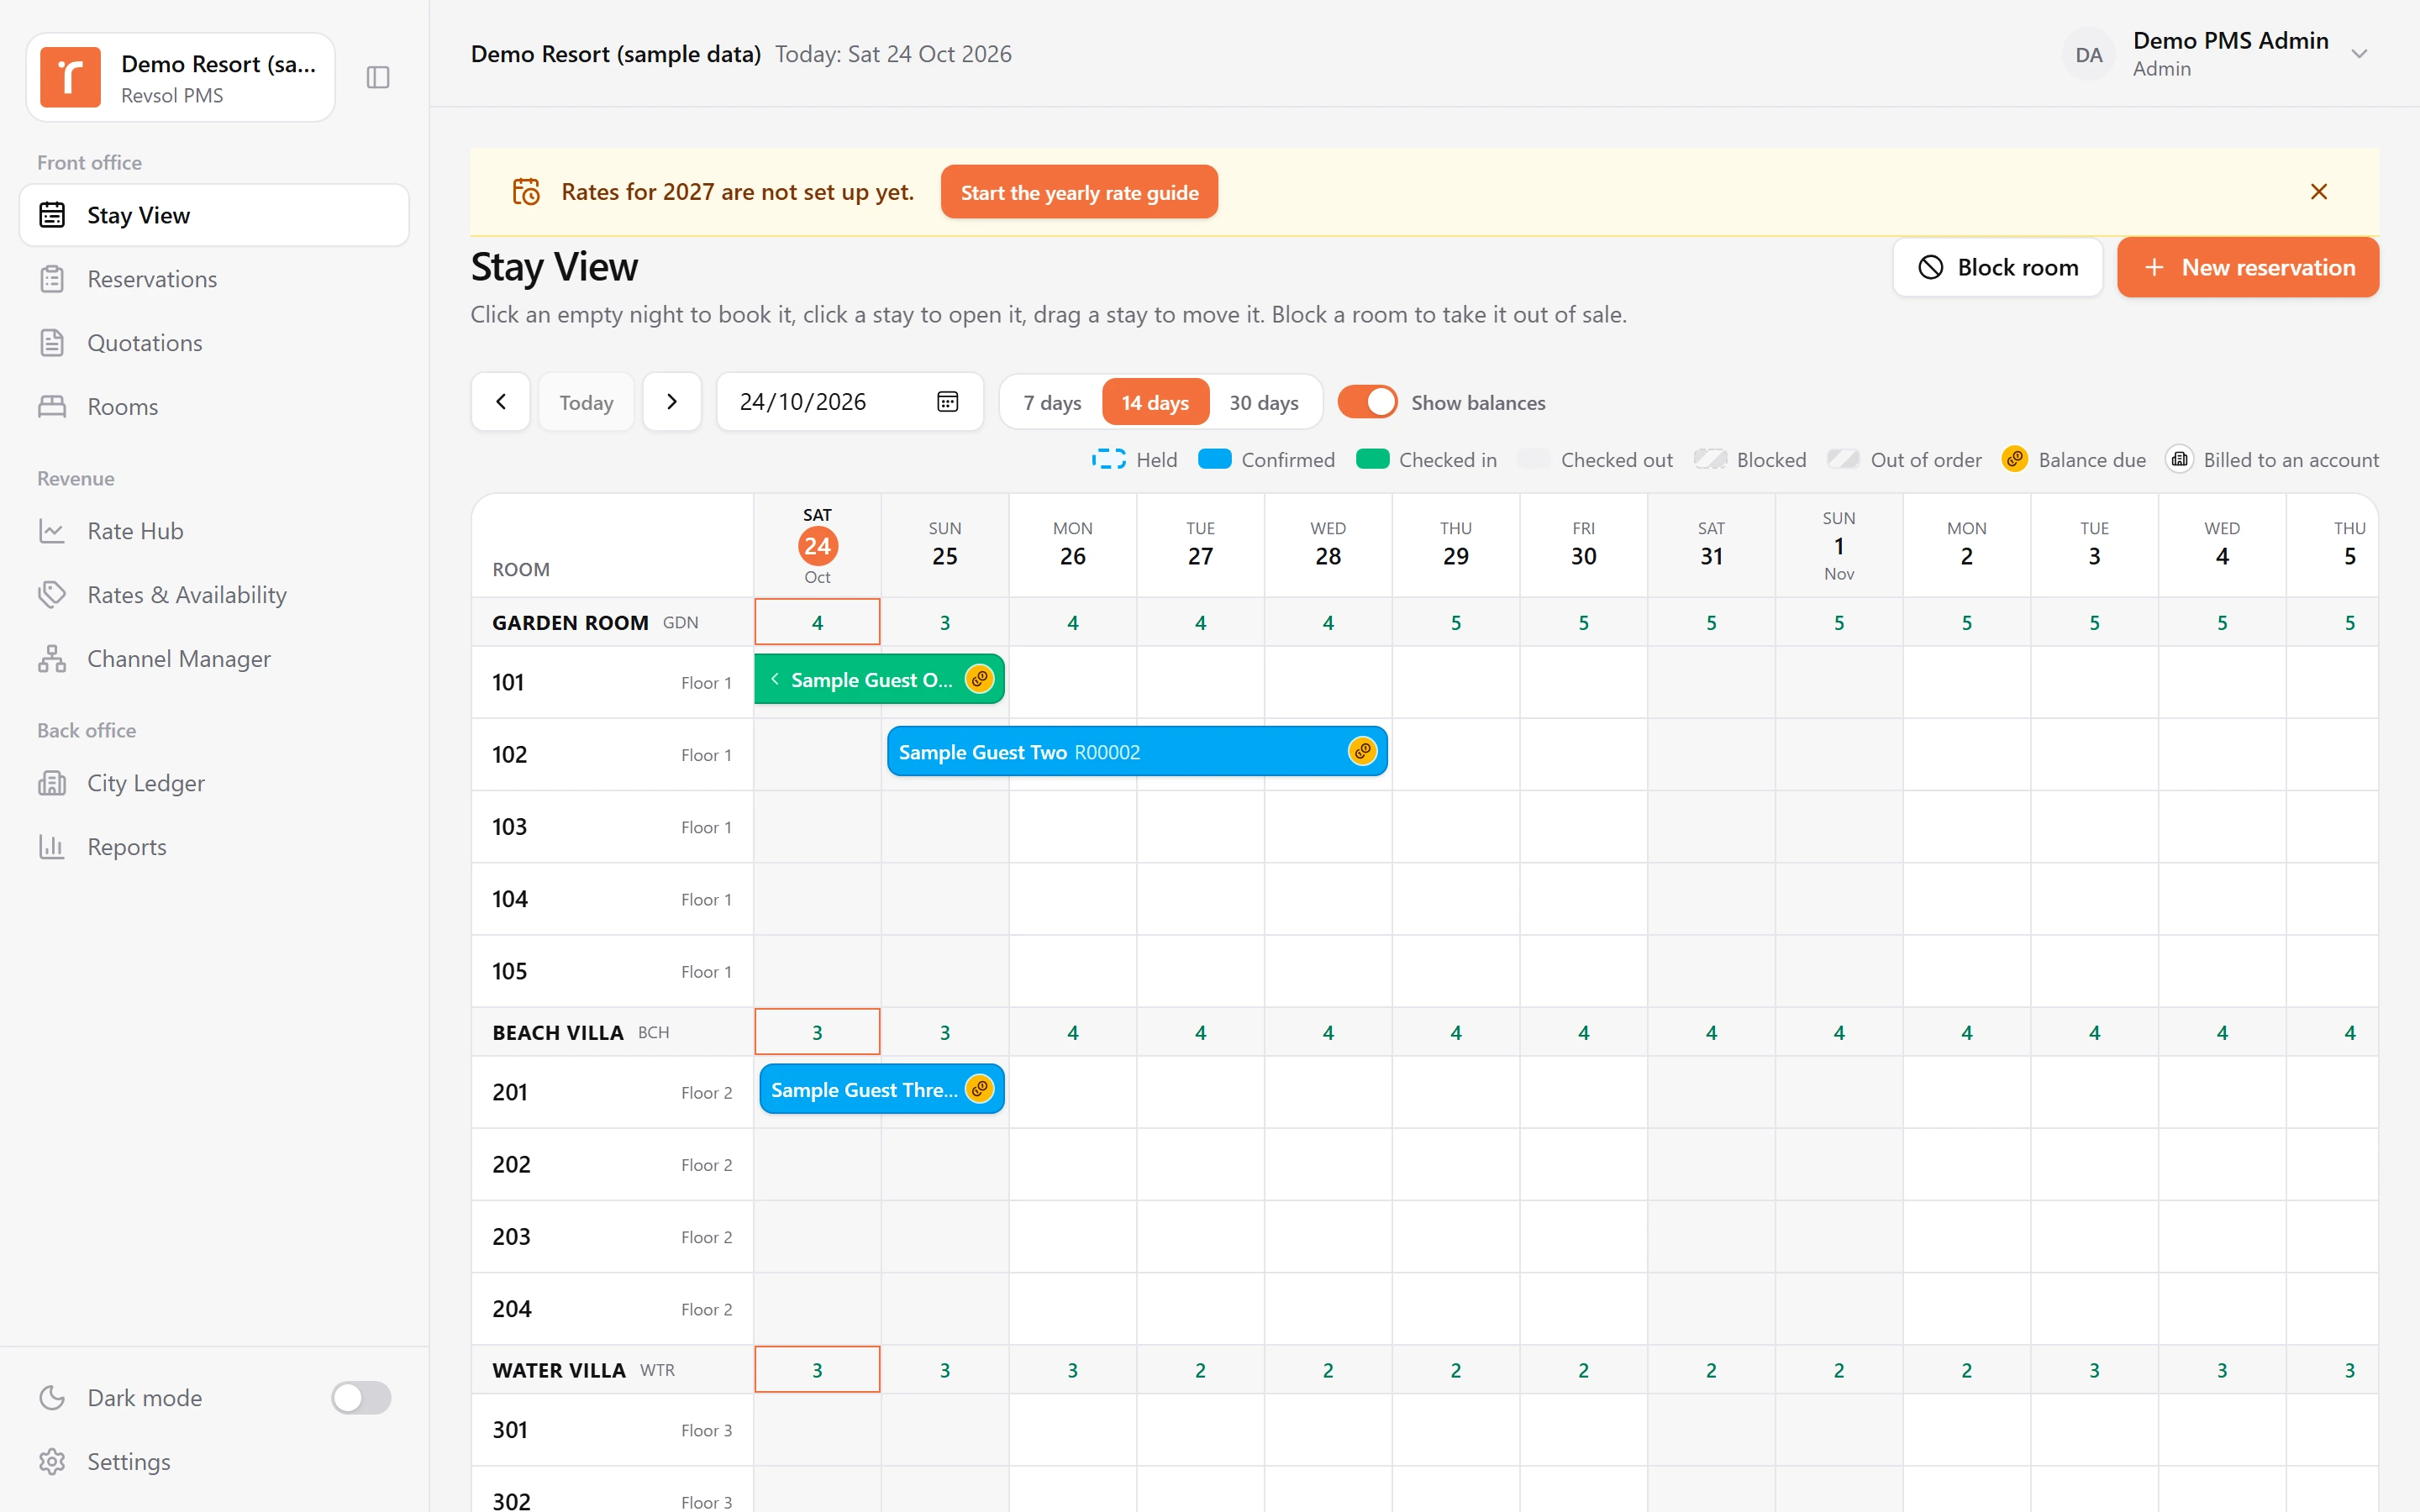The height and width of the screenshot is (1512, 2420).
Task: Open Rates & Availability in sidebar
Action: click(214, 595)
